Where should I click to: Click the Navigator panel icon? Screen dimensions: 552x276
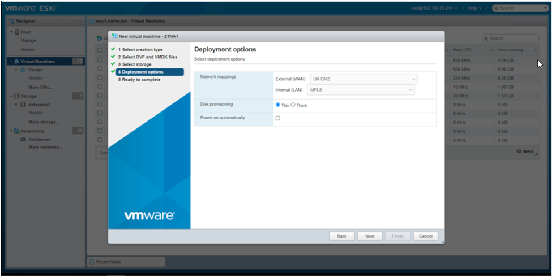click(x=12, y=21)
